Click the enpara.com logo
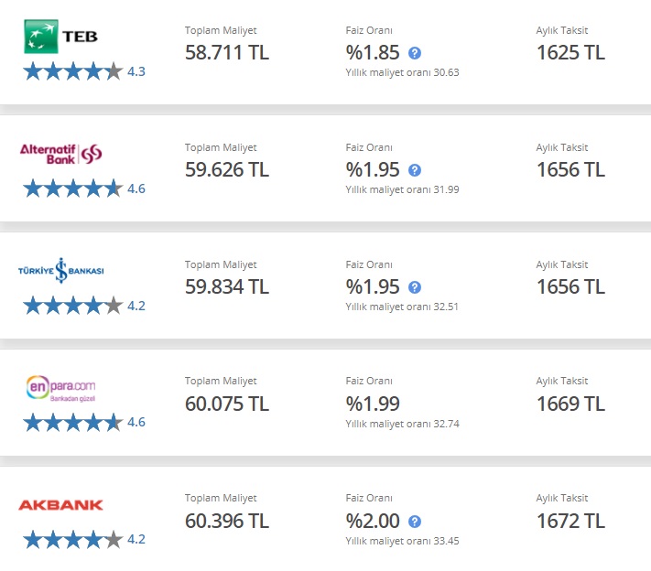This screenshot has width=651, height=571. [x=61, y=388]
